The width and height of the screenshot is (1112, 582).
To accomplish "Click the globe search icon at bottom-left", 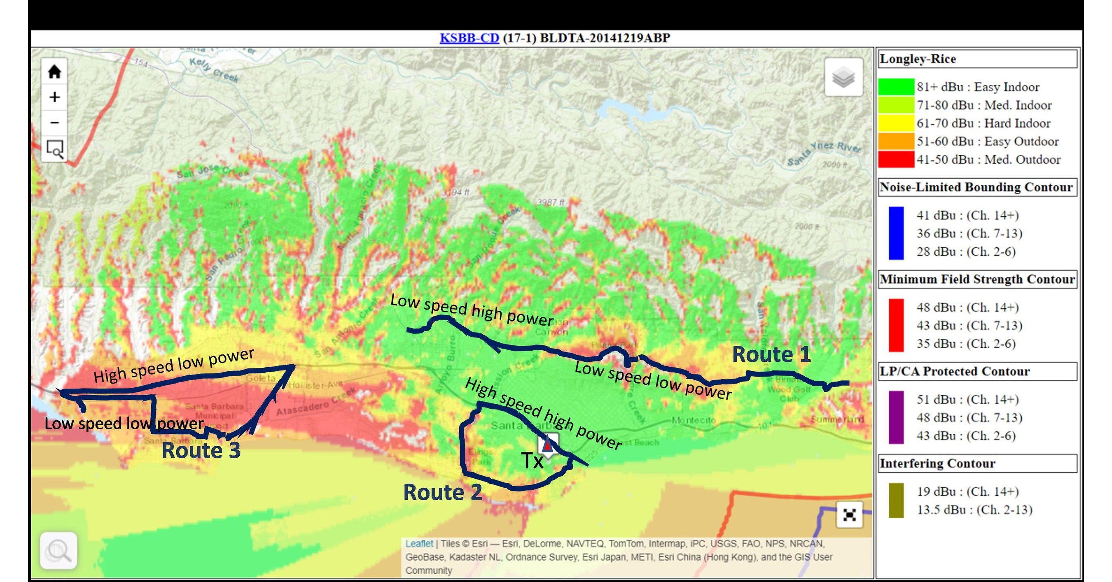I will 58,550.
